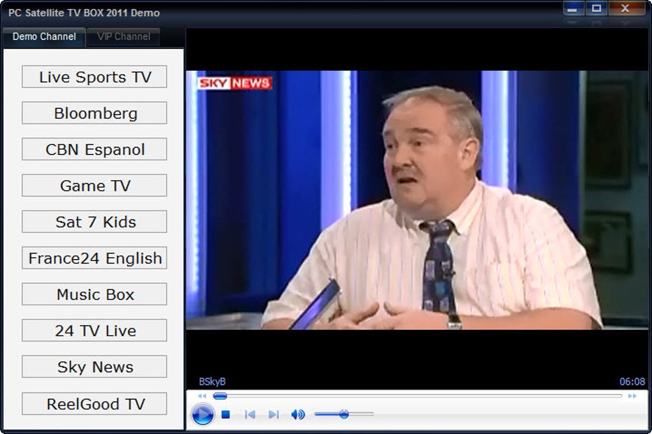This screenshot has height=434, width=652.
Task: Click the 06:08 elapsed time display
Action: pyautogui.click(x=632, y=382)
